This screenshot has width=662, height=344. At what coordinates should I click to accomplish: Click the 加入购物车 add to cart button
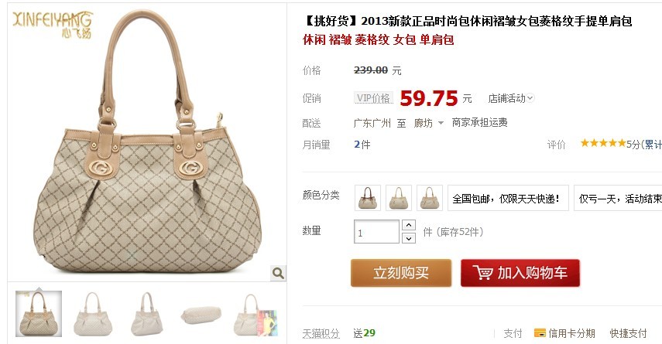520,273
